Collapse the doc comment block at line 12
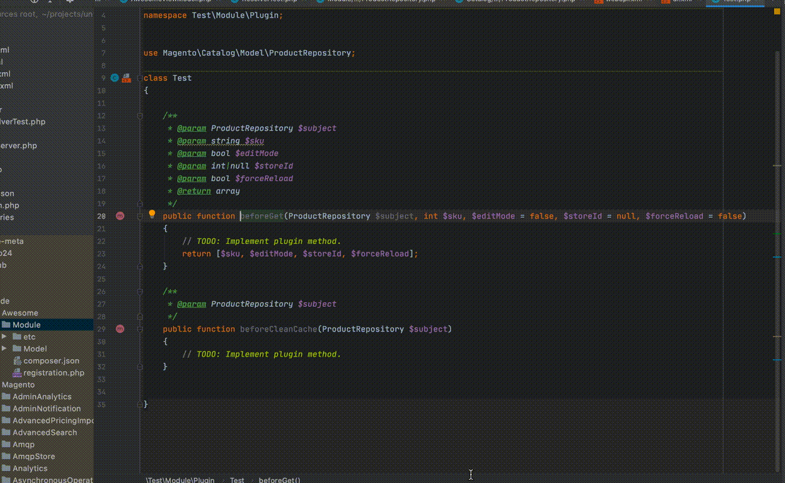Viewport: 785px width, 483px height. click(139, 116)
